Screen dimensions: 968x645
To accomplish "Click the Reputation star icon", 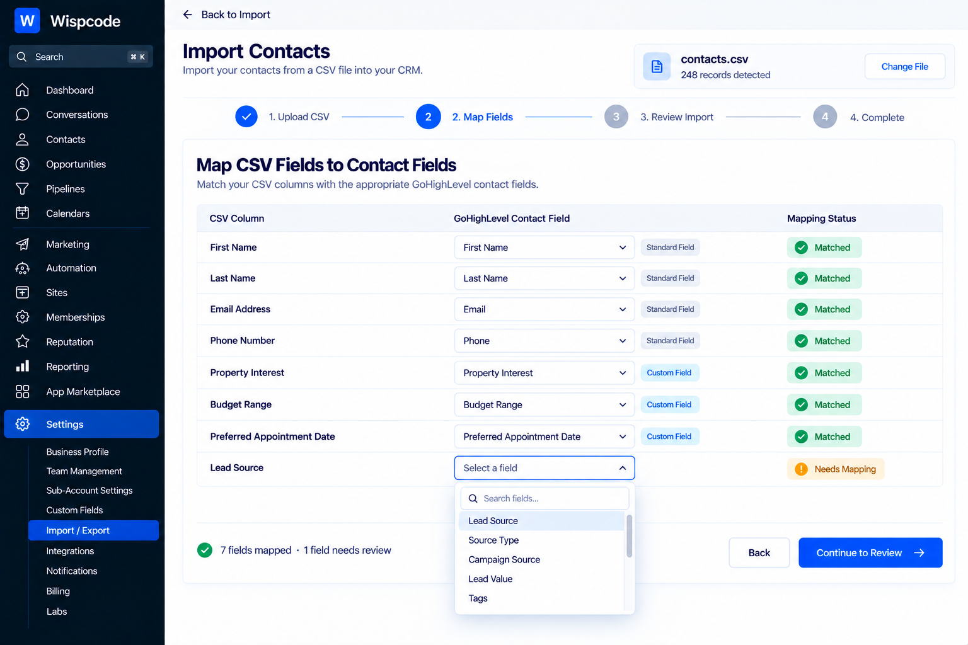I will click(x=22, y=341).
